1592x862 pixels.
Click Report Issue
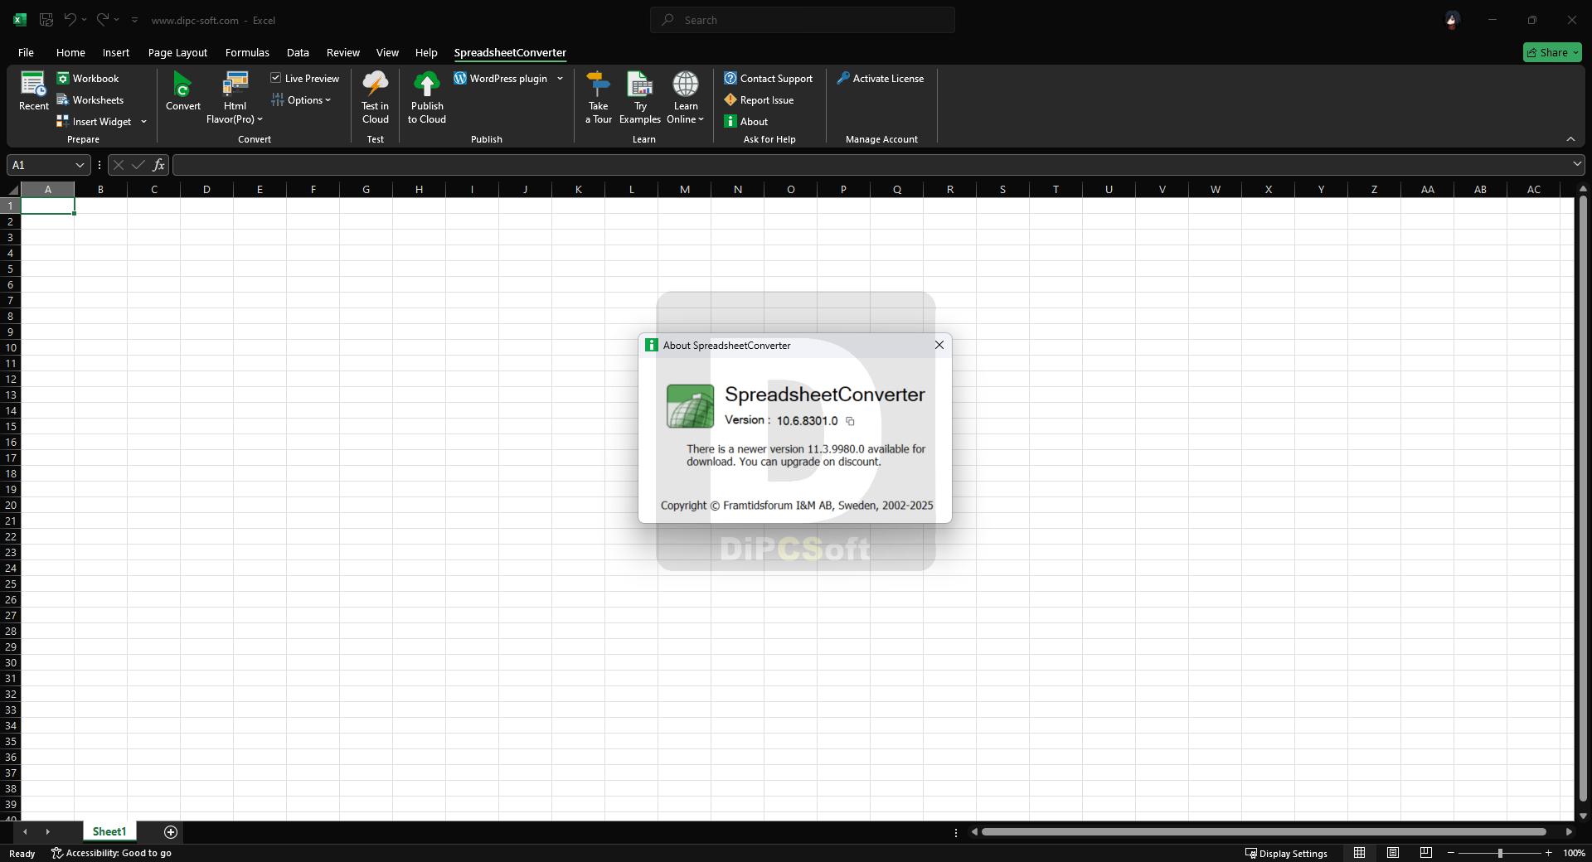click(x=759, y=99)
